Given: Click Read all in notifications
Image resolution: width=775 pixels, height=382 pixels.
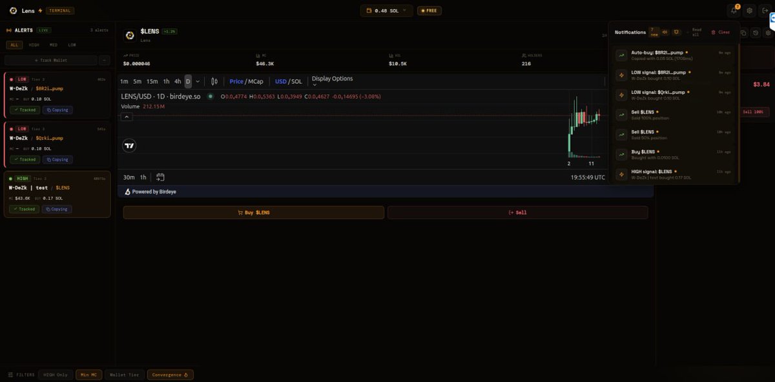Looking at the screenshot, I should 697,32.
